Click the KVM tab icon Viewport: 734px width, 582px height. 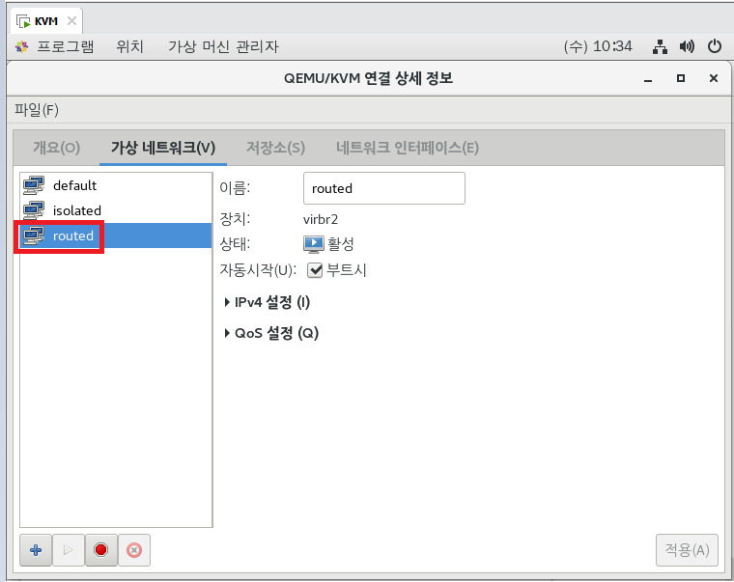(x=23, y=21)
